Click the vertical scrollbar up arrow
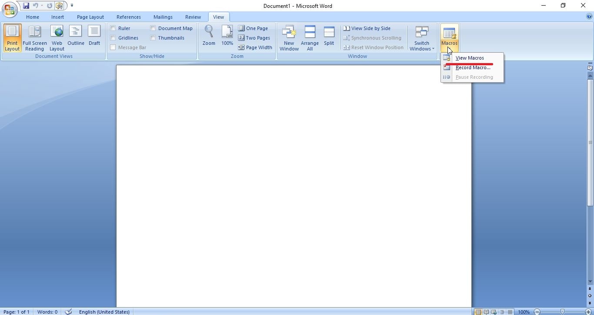 [590, 76]
